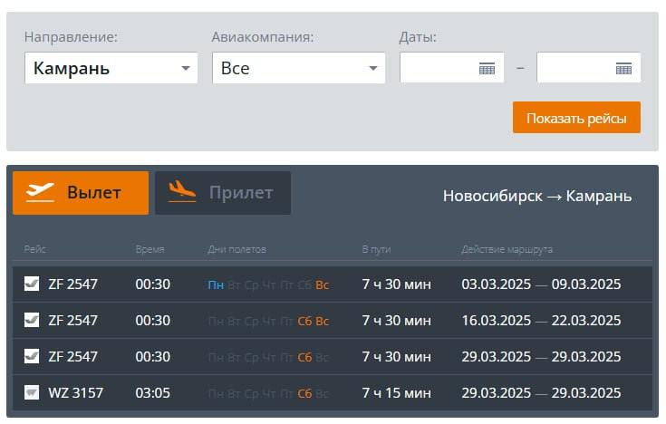Click the landing airplane icon in Прилет tab
666x424 pixels.
pos(182,192)
